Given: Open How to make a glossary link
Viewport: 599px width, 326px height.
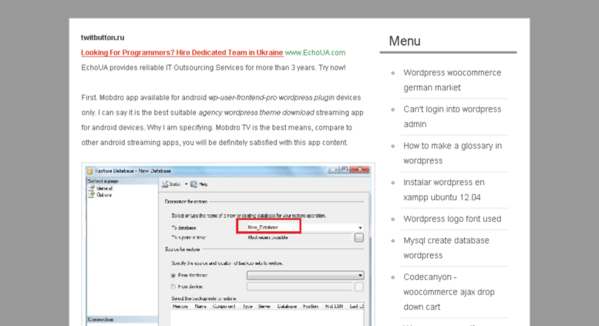Looking at the screenshot, I should click(453, 153).
